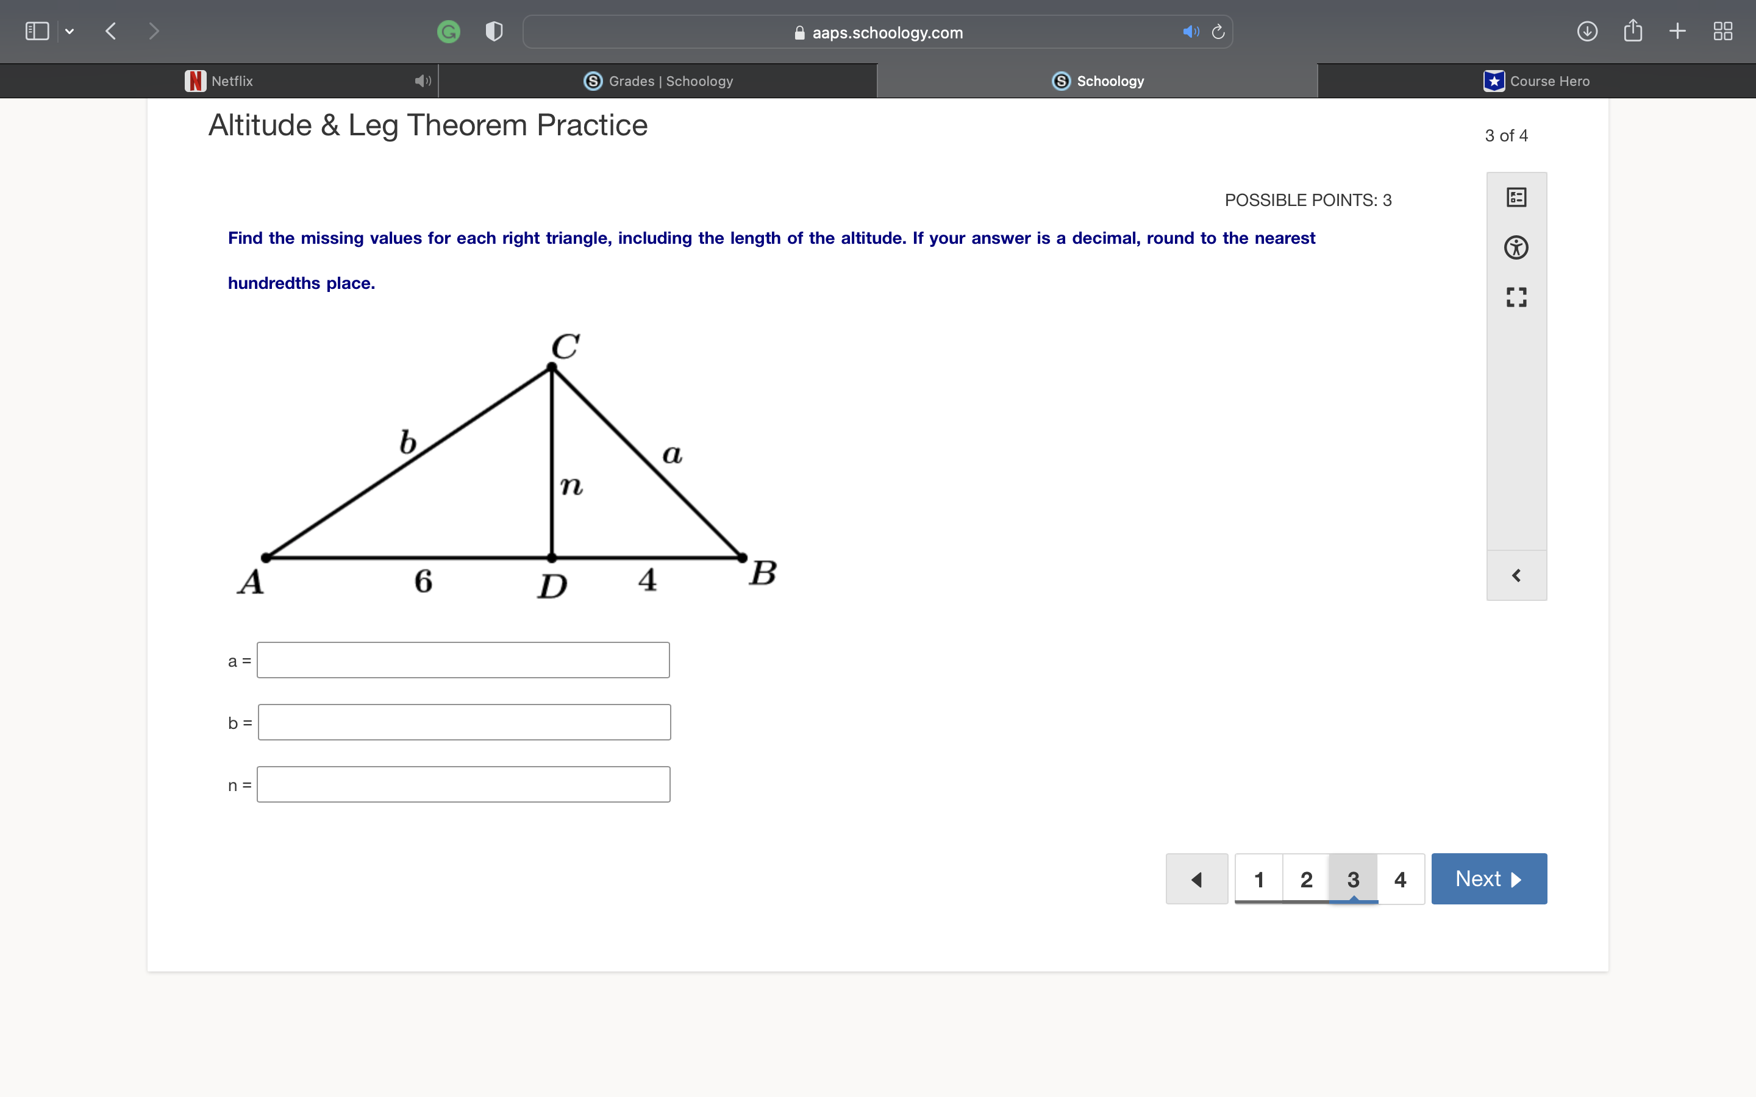This screenshot has height=1097, width=1756.
Task: Switch to the Course Hero tab
Action: (1536, 80)
